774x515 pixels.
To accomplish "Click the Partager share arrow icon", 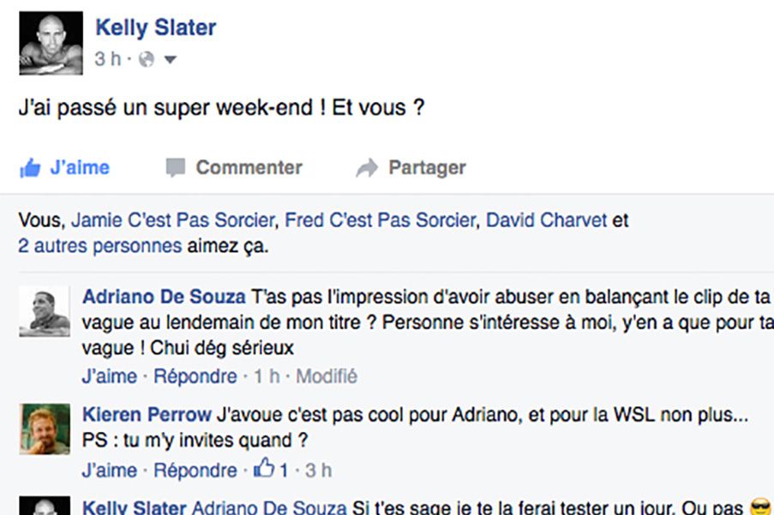I will point(367,168).
